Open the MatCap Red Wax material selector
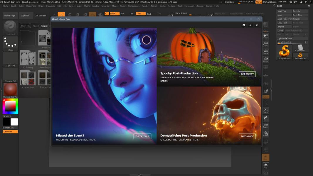 point(10,90)
